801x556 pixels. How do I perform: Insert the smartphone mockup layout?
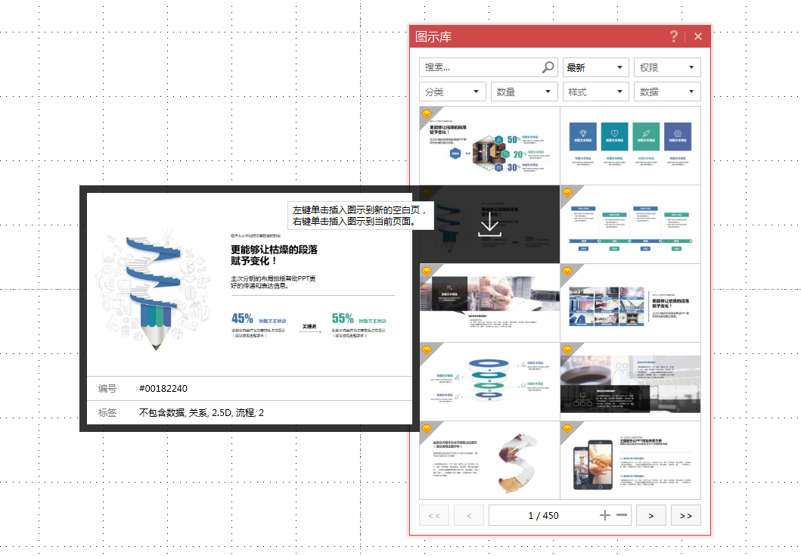pos(630,461)
